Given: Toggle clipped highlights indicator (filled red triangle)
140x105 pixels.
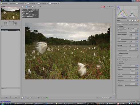Looking at the screenshot, I should 104,7.
